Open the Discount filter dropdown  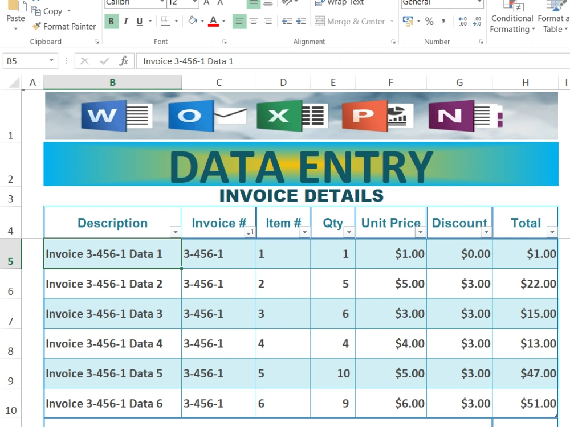486,232
